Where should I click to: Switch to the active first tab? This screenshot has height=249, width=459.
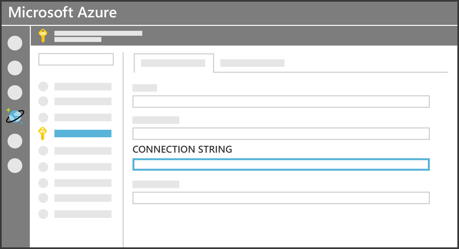click(x=173, y=63)
